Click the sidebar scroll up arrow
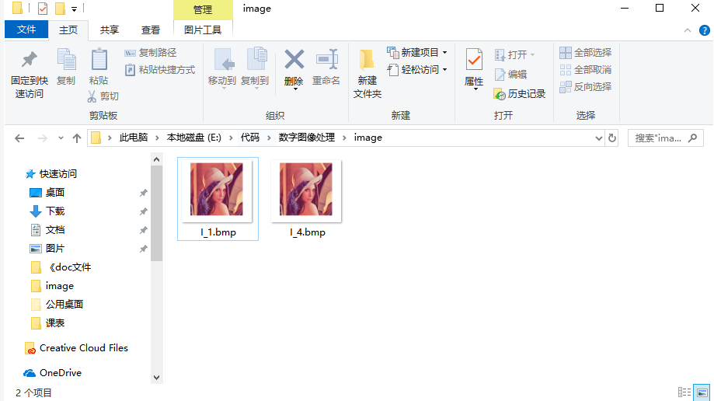The image size is (714, 401). click(x=156, y=159)
